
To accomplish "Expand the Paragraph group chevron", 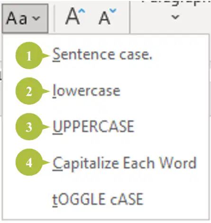I will tap(175, 17).
